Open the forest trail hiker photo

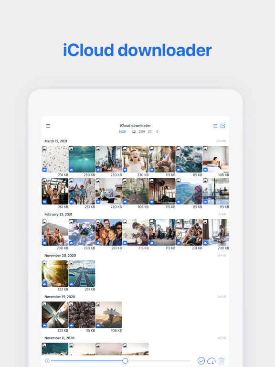(x=136, y=191)
